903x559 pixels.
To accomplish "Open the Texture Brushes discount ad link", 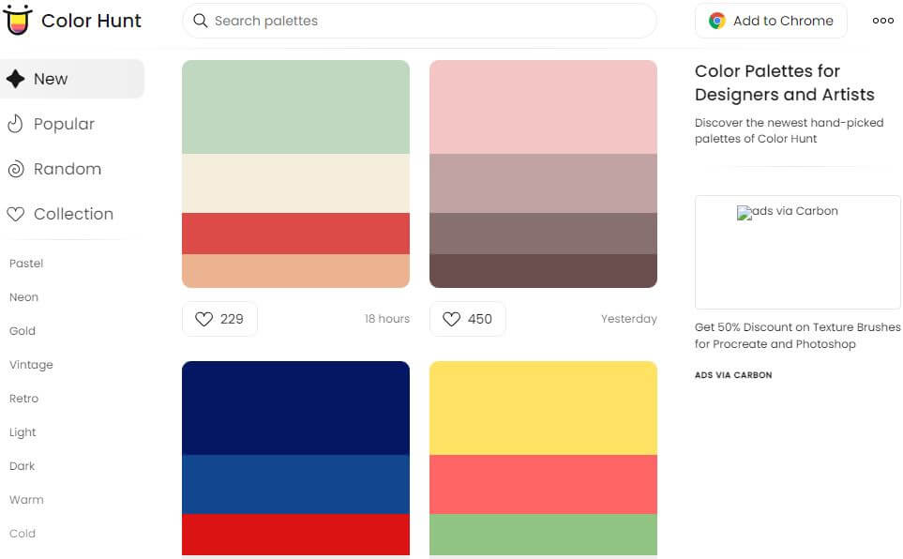I will 797,336.
